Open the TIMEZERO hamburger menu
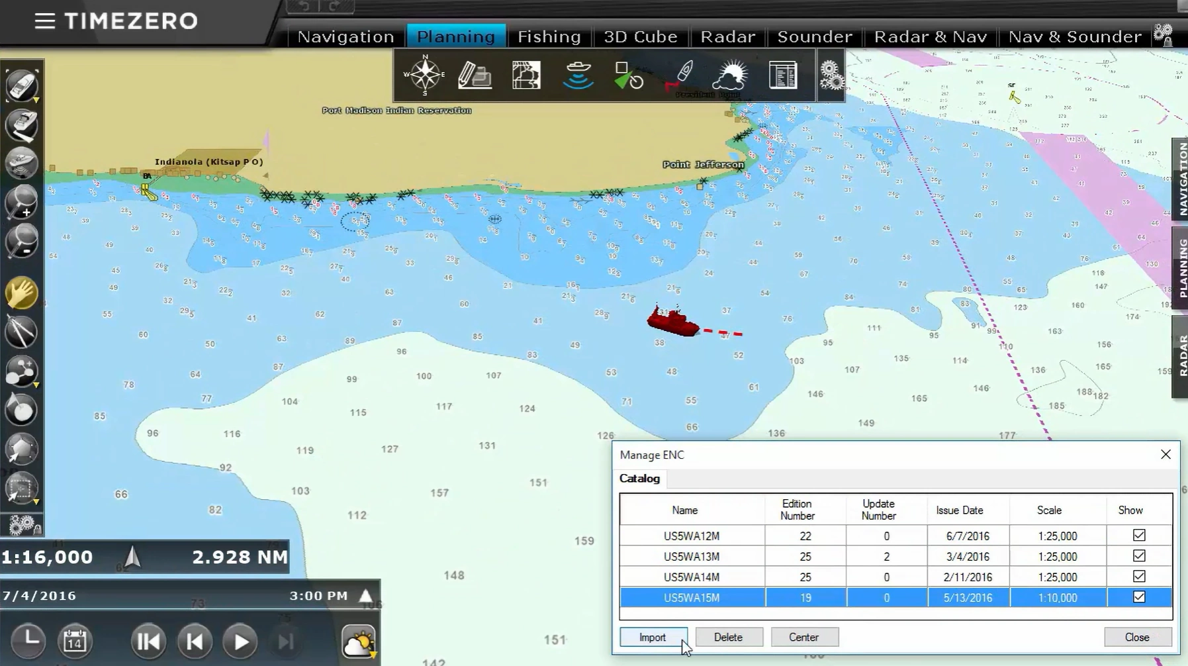The width and height of the screenshot is (1188, 666). (44, 21)
